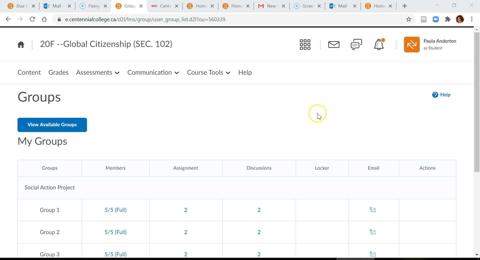This screenshot has width=480, height=260.
Task: Open the update alerts bell icon
Action: coord(379,45)
